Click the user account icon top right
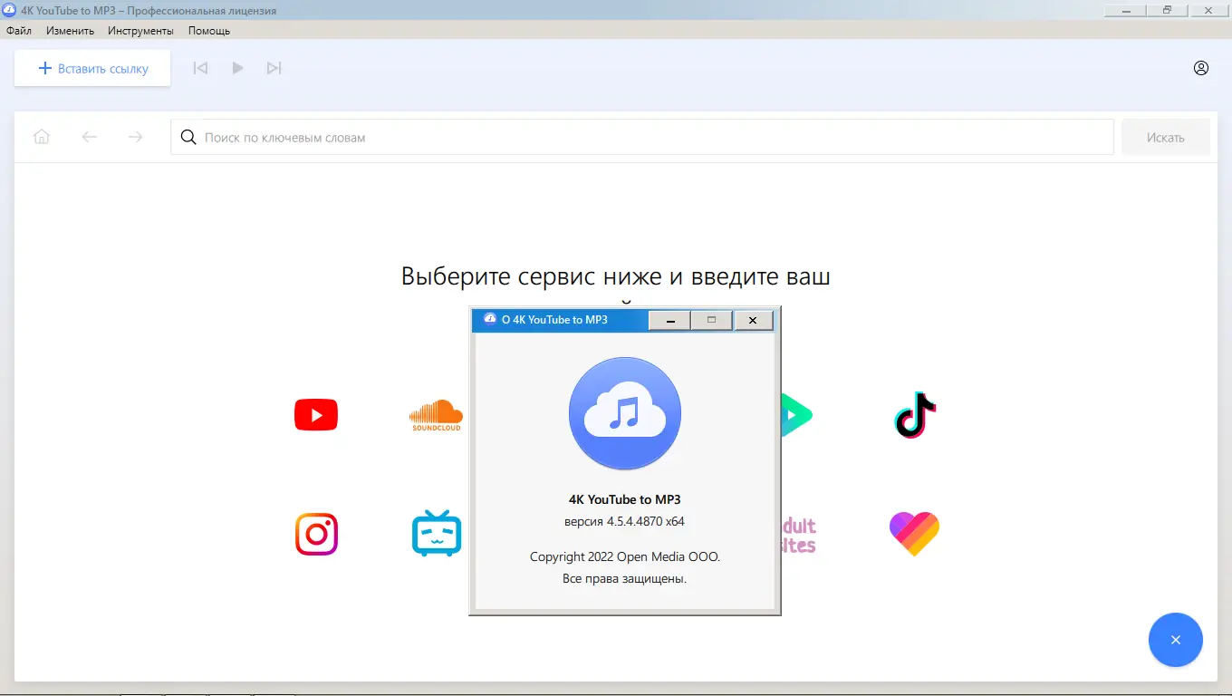The image size is (1232, 696). point(1200,67)
